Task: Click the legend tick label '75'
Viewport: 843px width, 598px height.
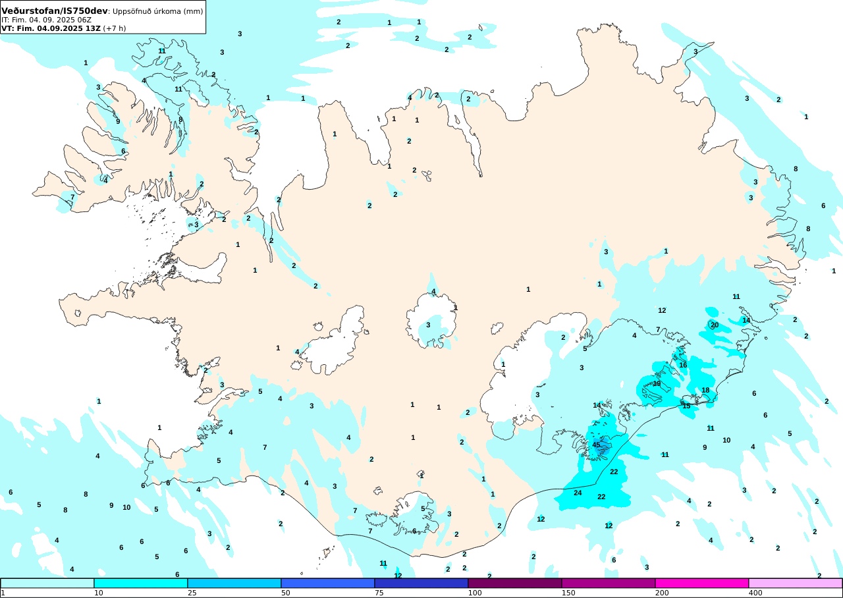Action: click(379, 593)
